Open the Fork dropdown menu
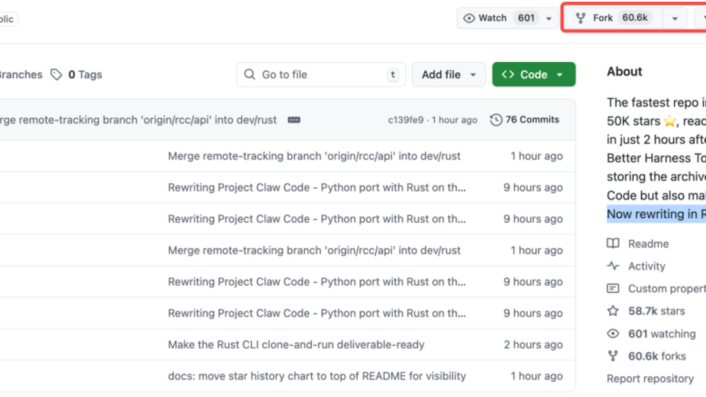 pos(674,18)
